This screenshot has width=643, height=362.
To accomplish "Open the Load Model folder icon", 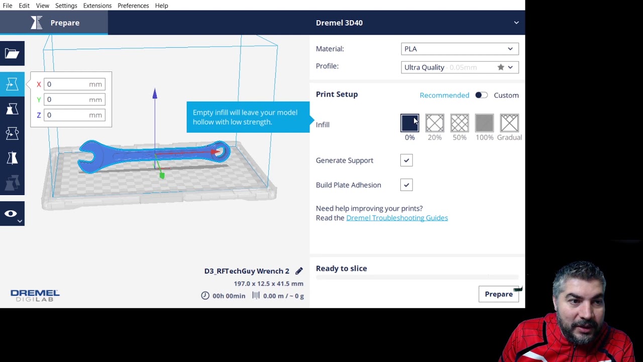I will click(12, 53).
